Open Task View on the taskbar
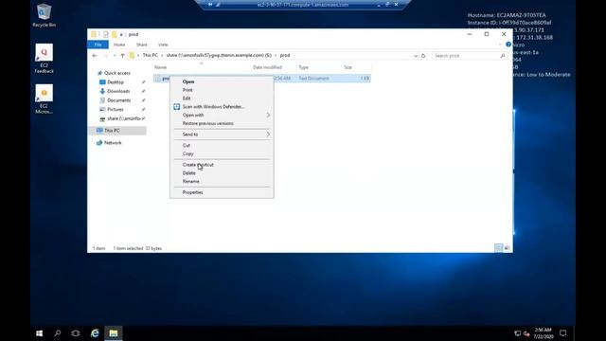Image resolution: width=606 pixels, height=341 pixels. pos(76,332)
